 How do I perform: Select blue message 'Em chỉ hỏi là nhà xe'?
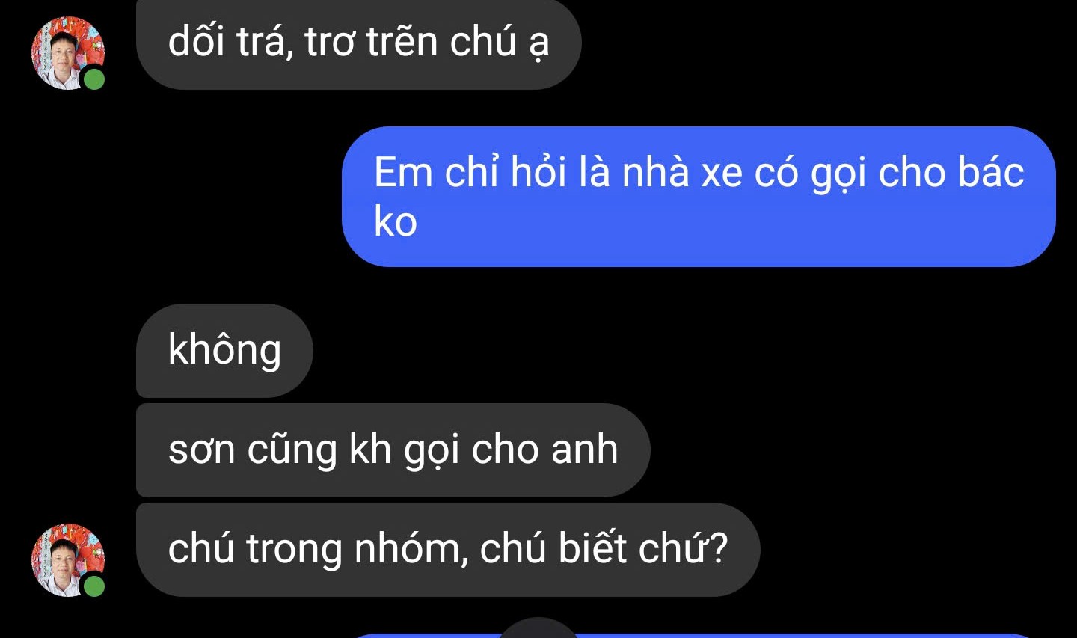[x=699, y=197]
